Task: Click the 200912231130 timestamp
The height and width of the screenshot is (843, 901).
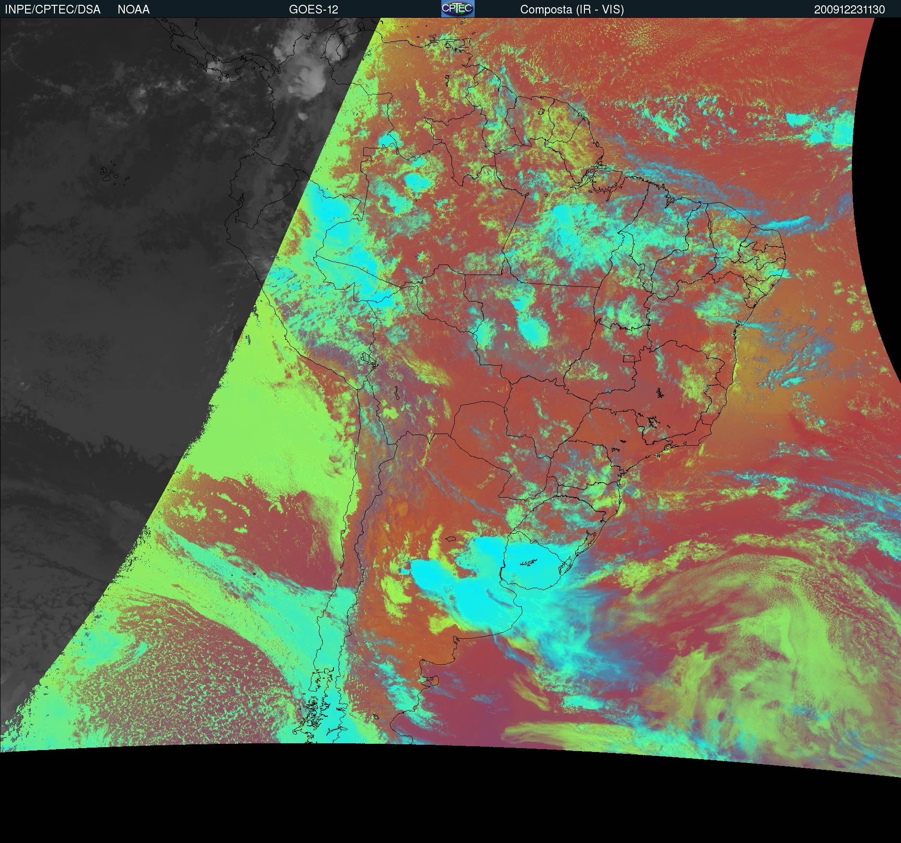Action: click(849, 10)
